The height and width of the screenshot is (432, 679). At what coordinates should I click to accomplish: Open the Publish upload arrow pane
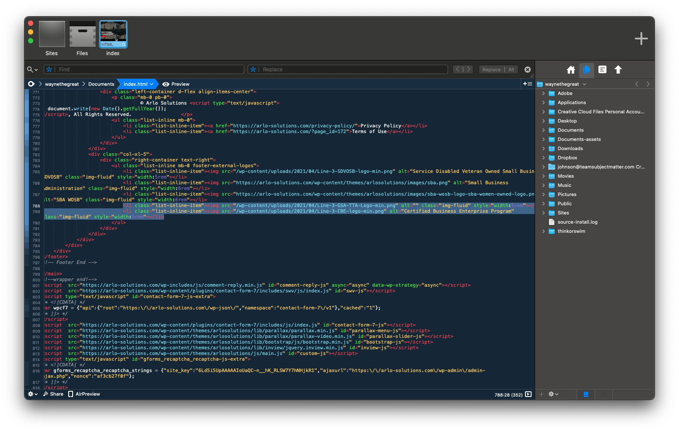point(618,70)
